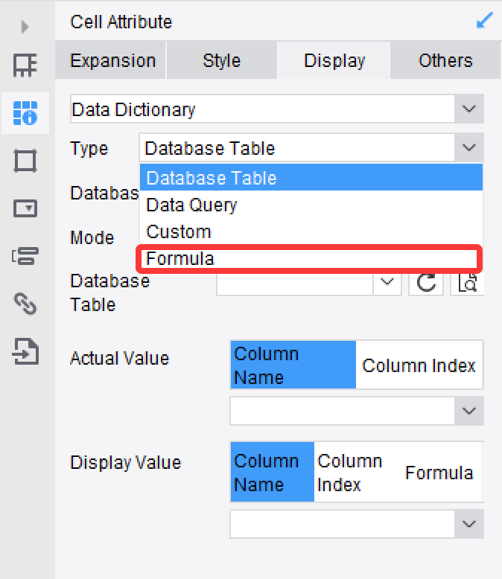502x579 pixels.
Task: Preview the database table data
Action: pos(467,284)
